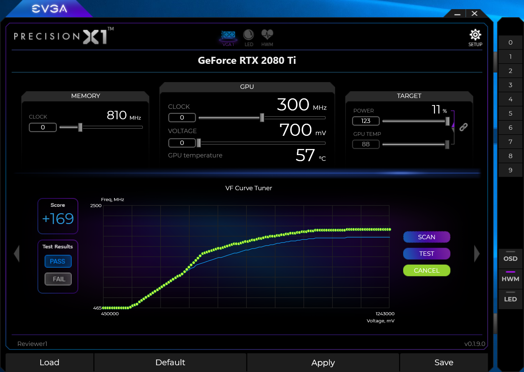Minimize the Precision X1 window

pyautogui.click(x=457, y=14)
